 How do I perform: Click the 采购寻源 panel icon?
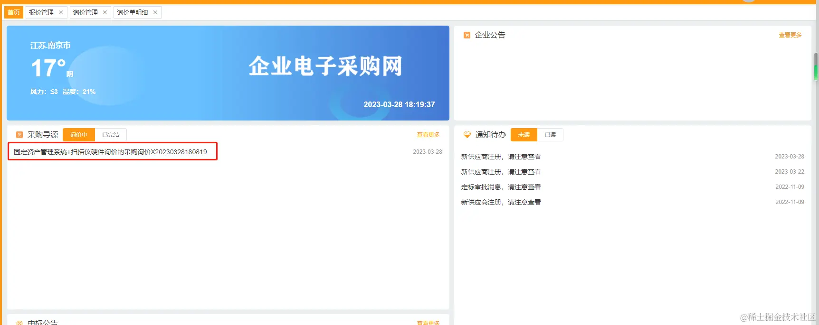(x=19, y=135)
